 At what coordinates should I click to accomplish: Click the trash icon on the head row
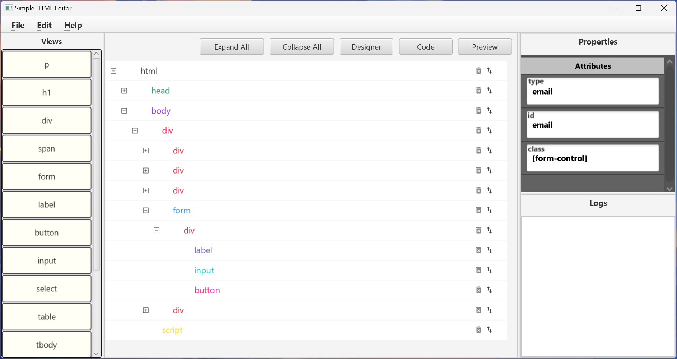(478, 91)
